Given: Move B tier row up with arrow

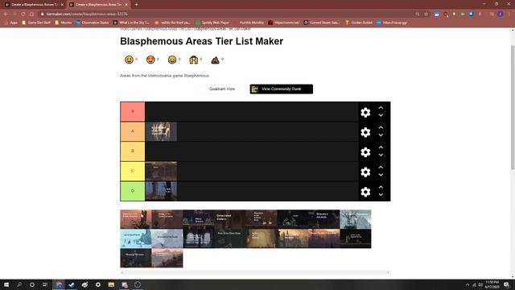Looking at the screenshot, I should pyautogui.click(x=381, y=147).
